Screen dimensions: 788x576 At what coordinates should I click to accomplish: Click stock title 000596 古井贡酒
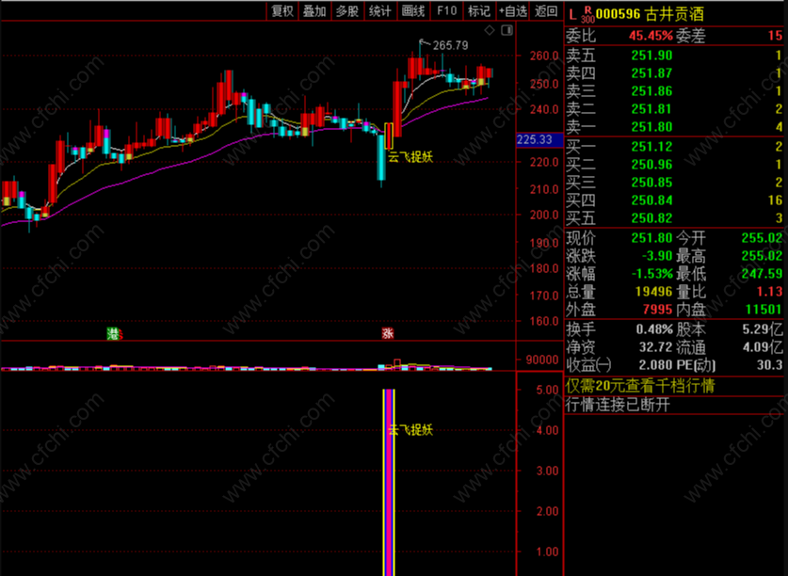650,14
